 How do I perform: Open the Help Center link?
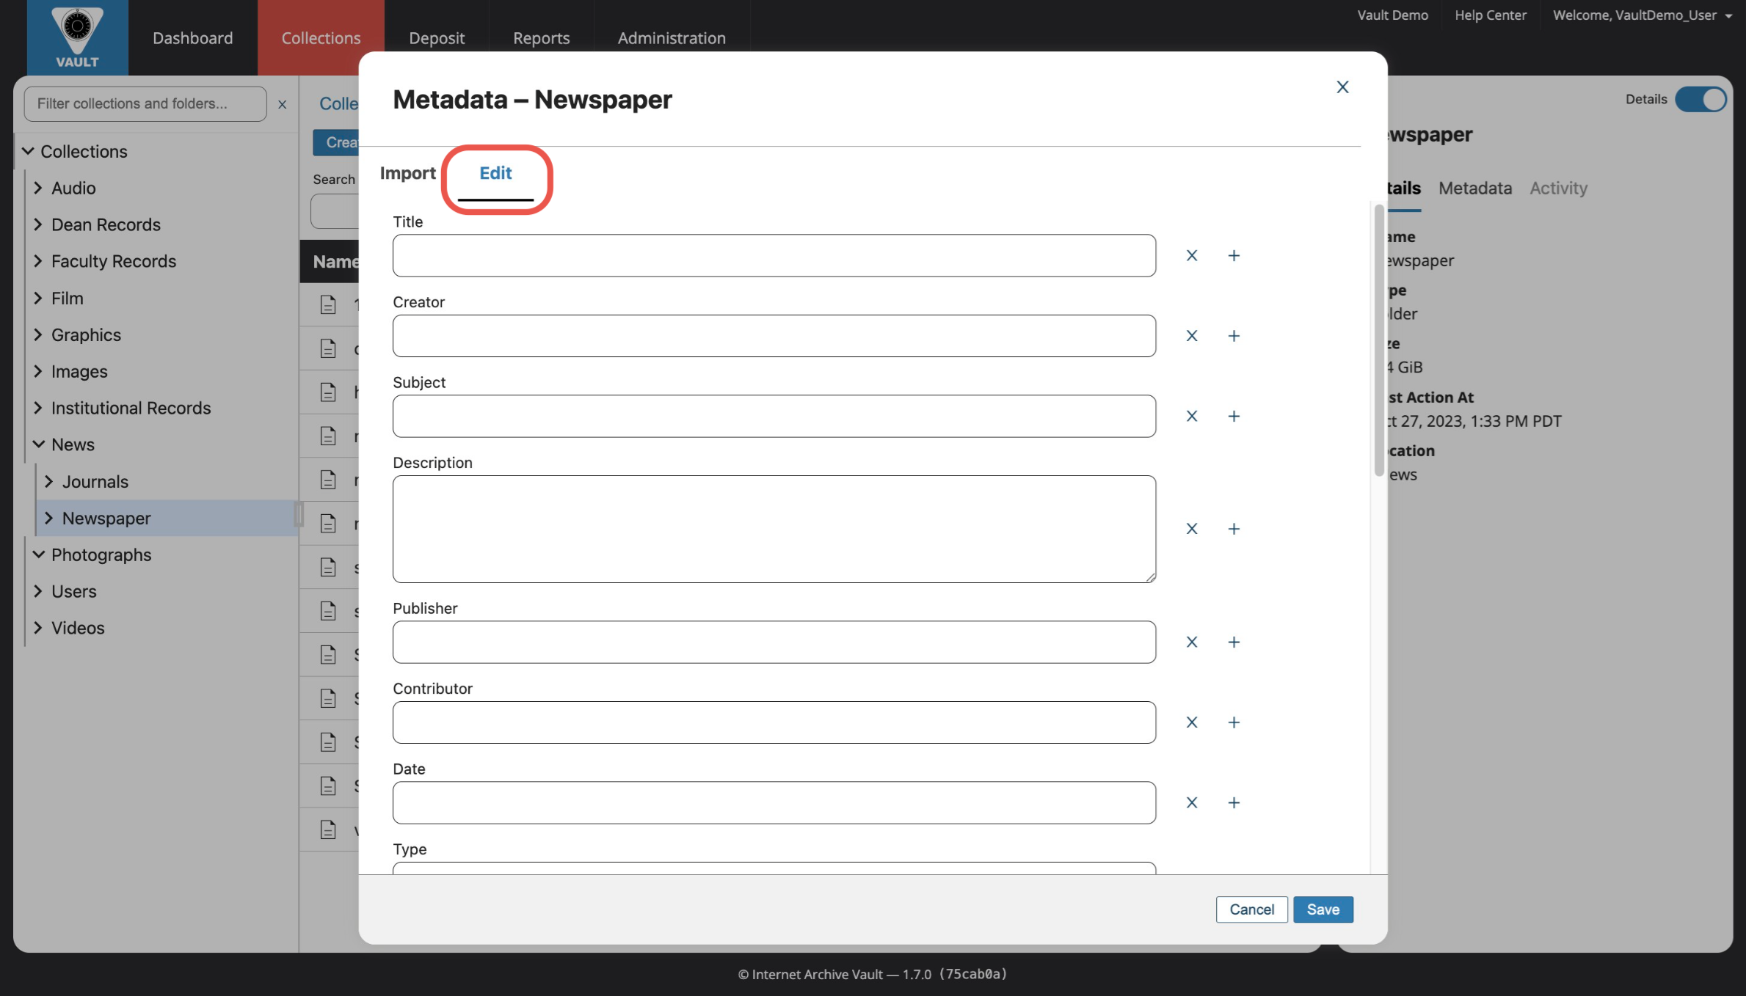tap(1490, 15)
